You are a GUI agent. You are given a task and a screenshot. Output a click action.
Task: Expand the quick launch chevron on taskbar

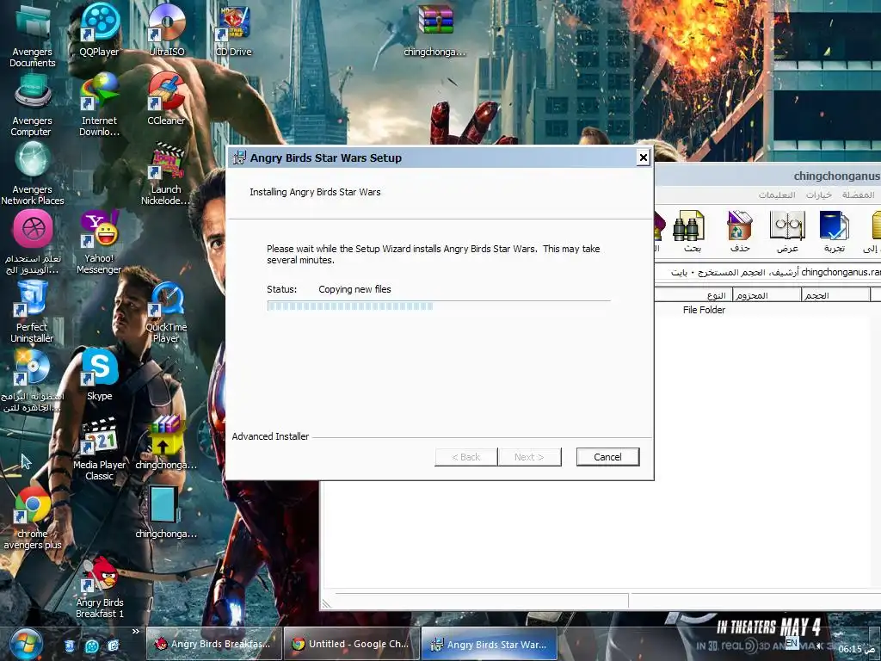pyautogui.click(x=135, y=631)
